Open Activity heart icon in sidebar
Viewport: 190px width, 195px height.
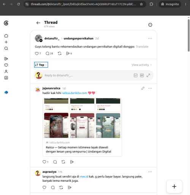pyautogui.click(x=6, y=65)
